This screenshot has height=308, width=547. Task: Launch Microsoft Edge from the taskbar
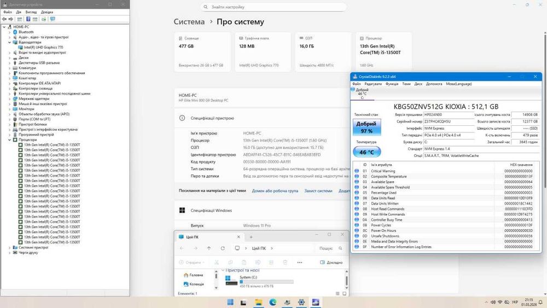point(273,302)
